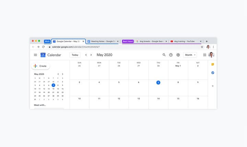Switch to the dog training YouTube tab
The image size is (247, 147).
pyautogui.click(x=184, y=41)
